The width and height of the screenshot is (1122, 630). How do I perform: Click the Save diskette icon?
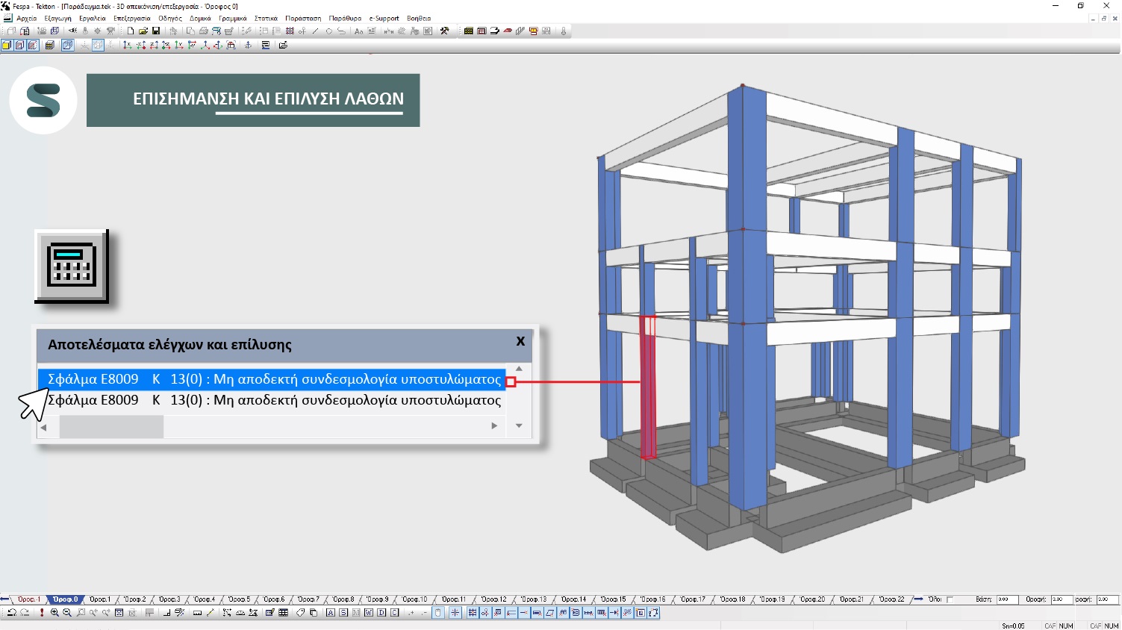(x=156, y=31)
